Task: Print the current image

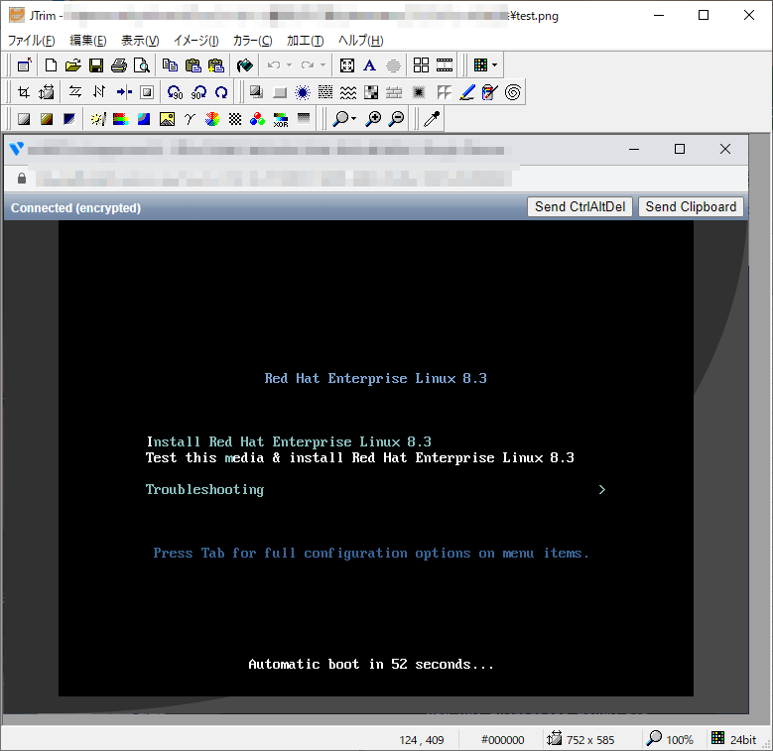Action: pyautogui.click(x=119, y=65)
